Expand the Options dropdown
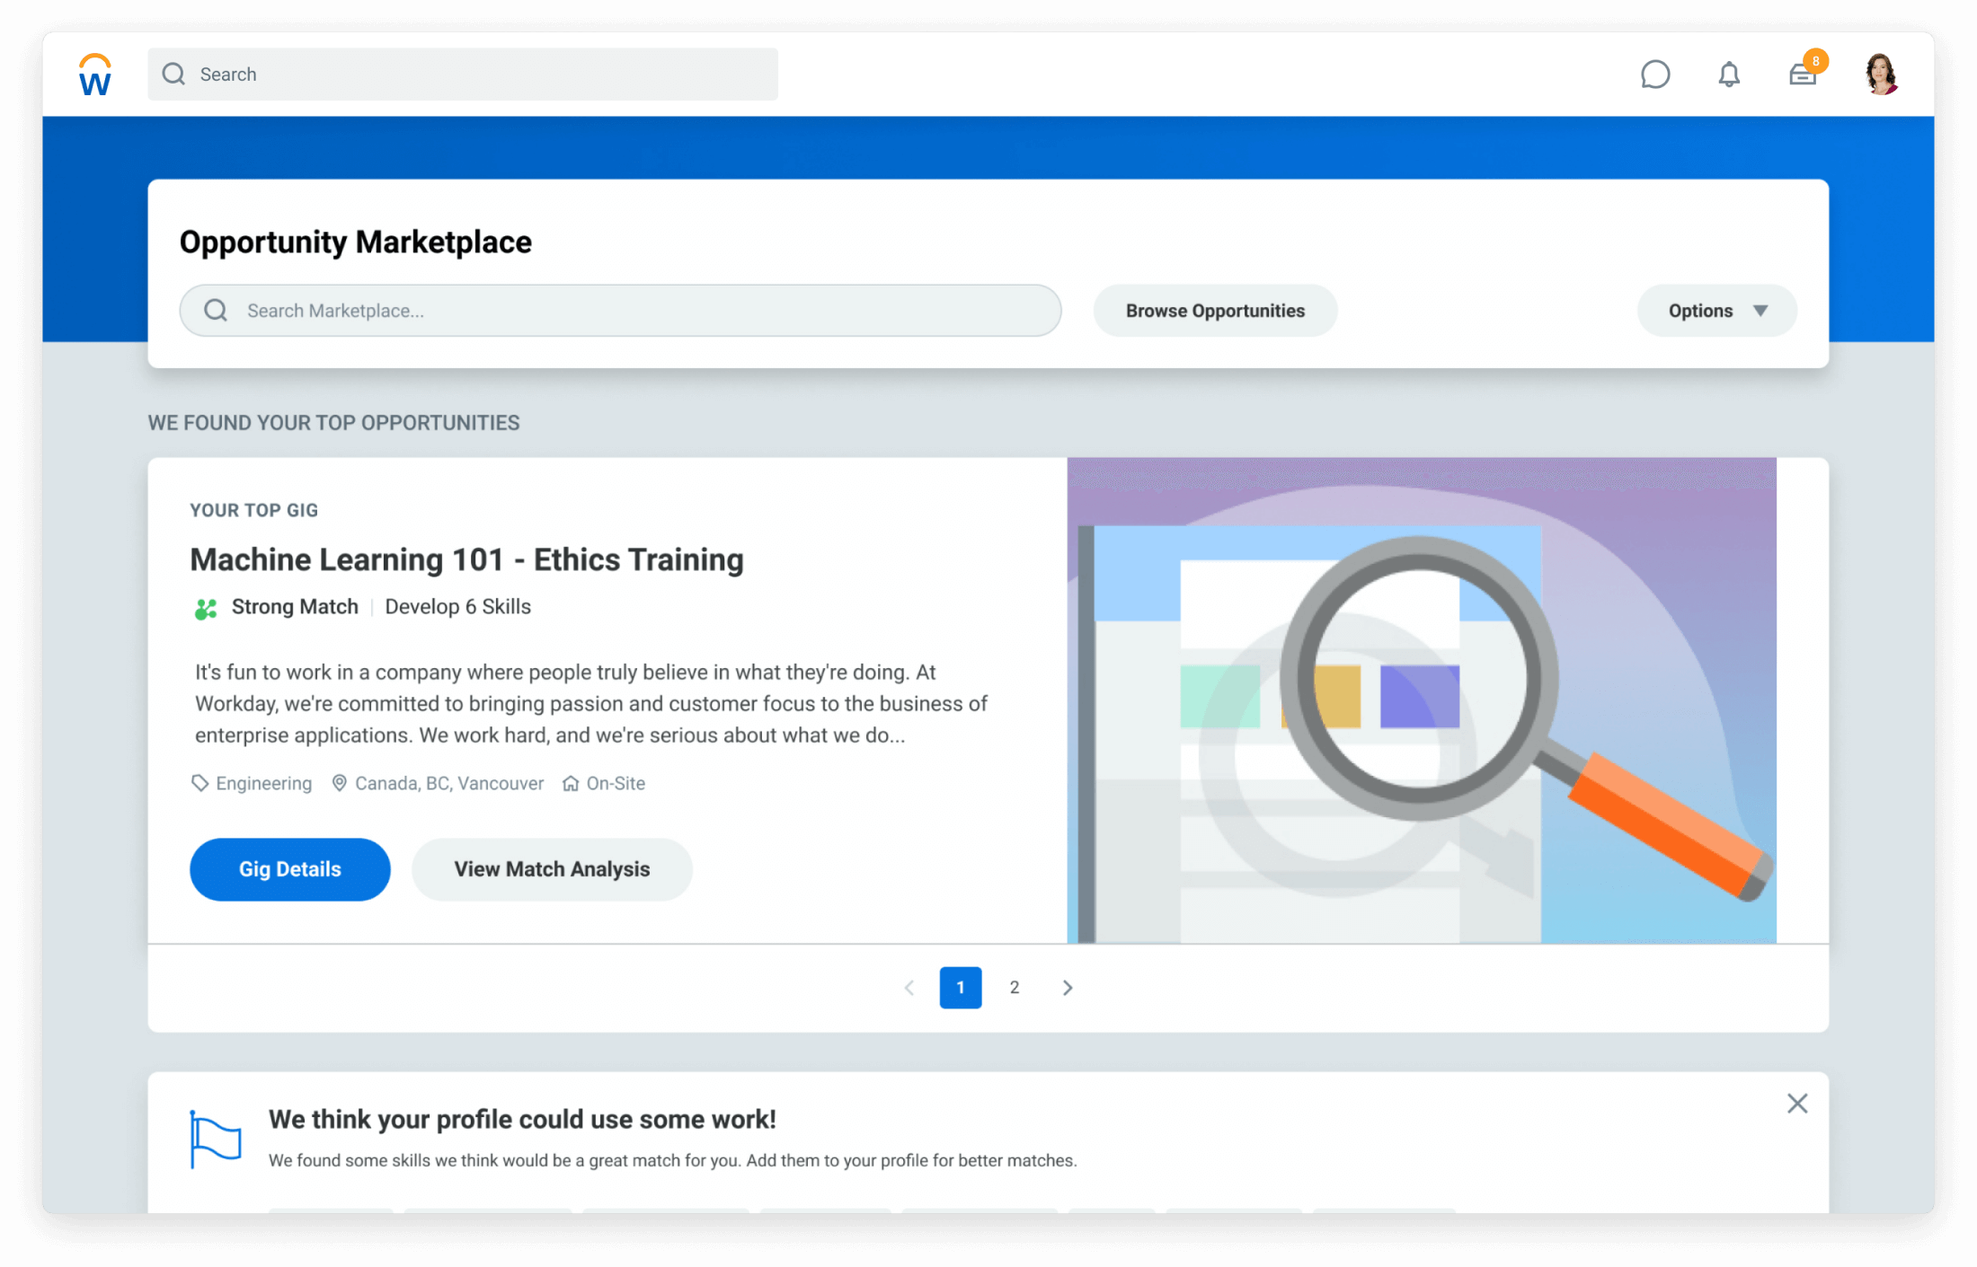This screenshot has width=1977, height=1267. (1716, 311)
